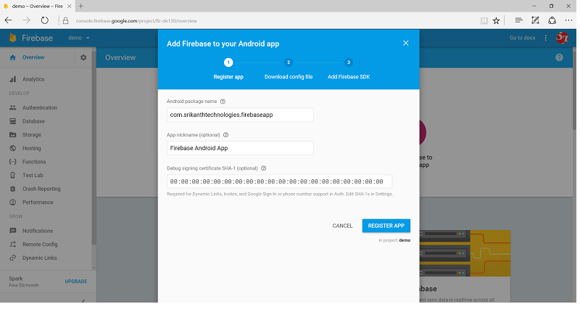Click browser favorites star icon
580x312 pixels.
click(497, 21)
